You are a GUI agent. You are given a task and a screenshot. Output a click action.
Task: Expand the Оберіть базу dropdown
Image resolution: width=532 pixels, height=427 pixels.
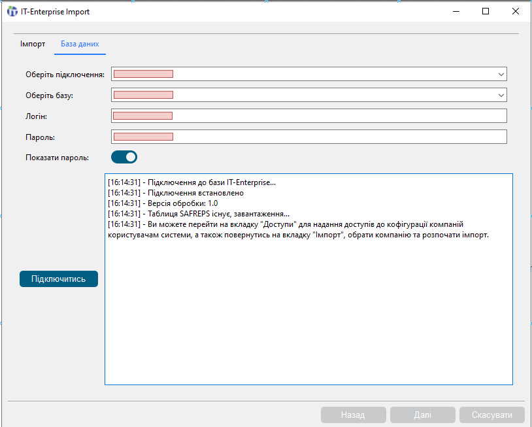pos(309,95)
